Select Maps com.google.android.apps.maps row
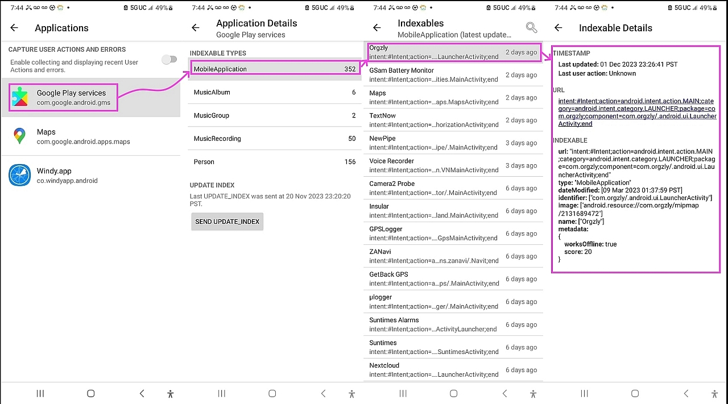728x404 pixels. tap(91, 136)
